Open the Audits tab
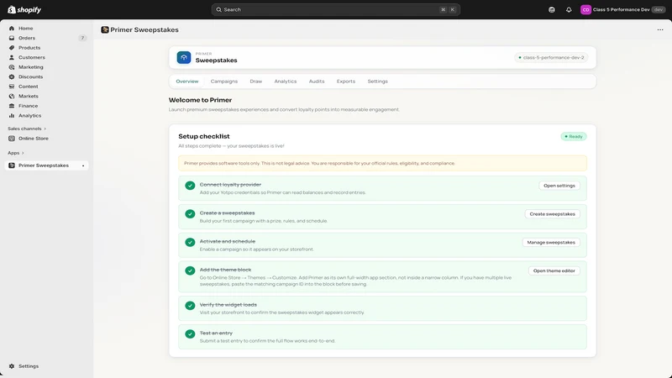This screenshot has width=672, height=378. 317,81
